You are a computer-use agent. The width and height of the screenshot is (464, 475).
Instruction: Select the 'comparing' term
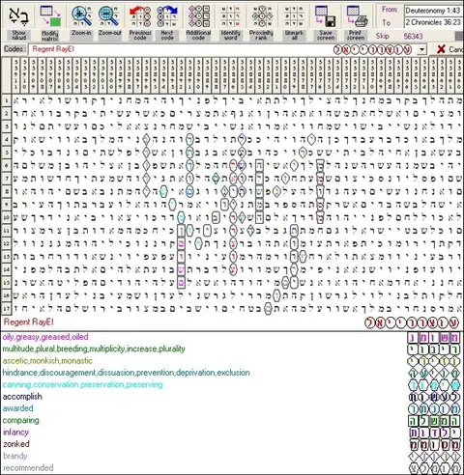[21, 420]
